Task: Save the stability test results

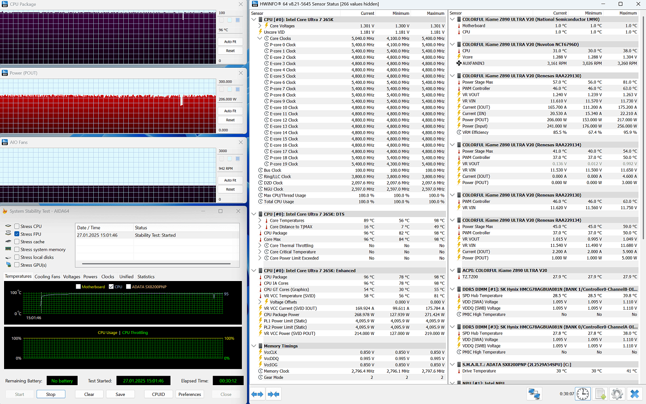Action: point(120,394)
